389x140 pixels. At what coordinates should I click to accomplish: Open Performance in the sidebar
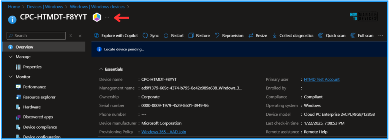tap(35, 87)
